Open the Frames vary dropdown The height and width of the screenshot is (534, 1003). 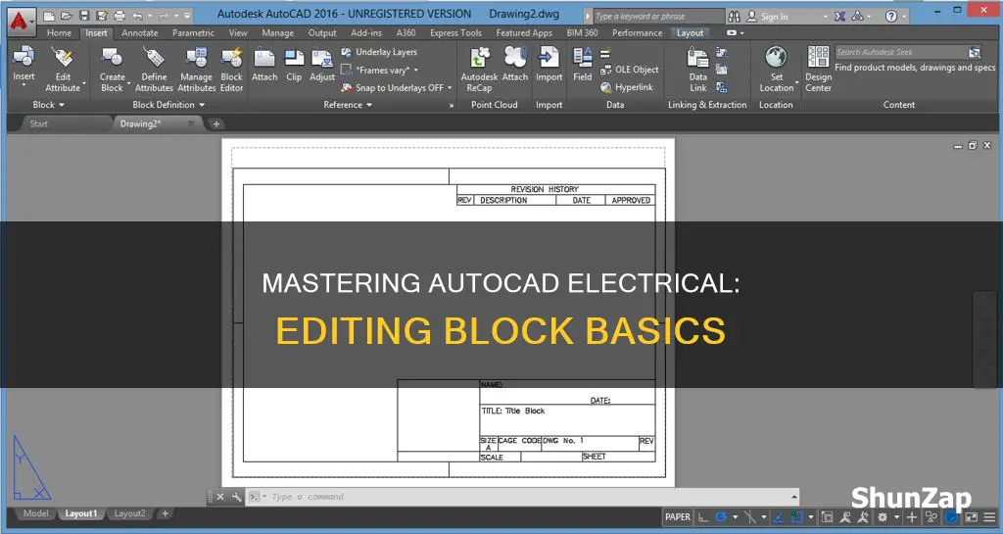(416, 70)
